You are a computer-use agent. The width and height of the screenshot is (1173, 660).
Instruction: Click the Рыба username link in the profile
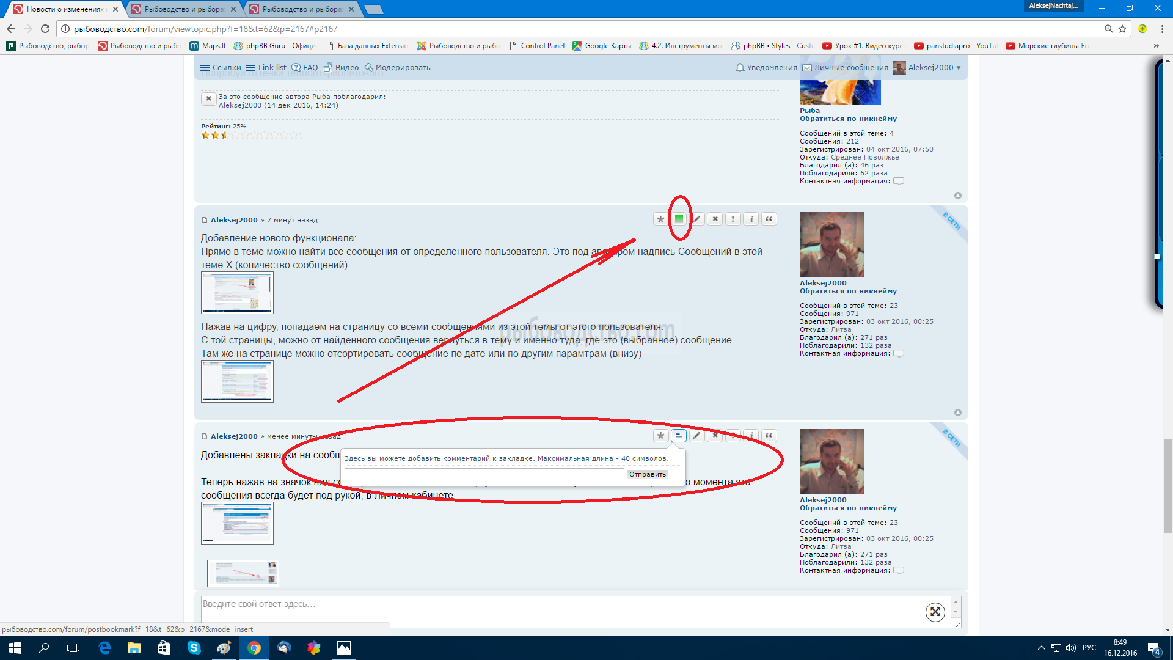point(809,111)
